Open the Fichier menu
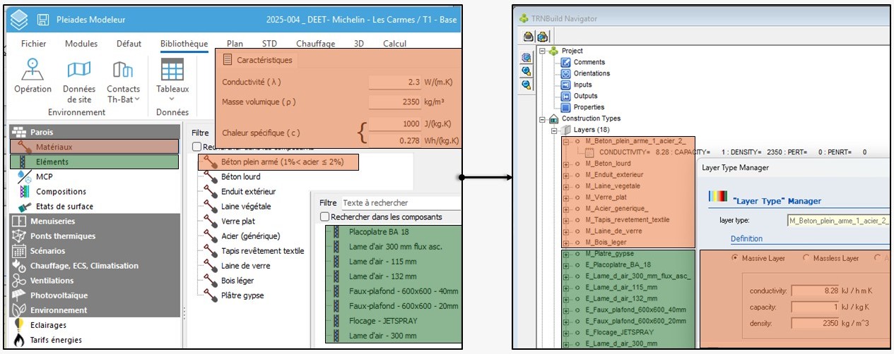Image resolution: width=894 pixels, height=354 pixels. point(33,44)
